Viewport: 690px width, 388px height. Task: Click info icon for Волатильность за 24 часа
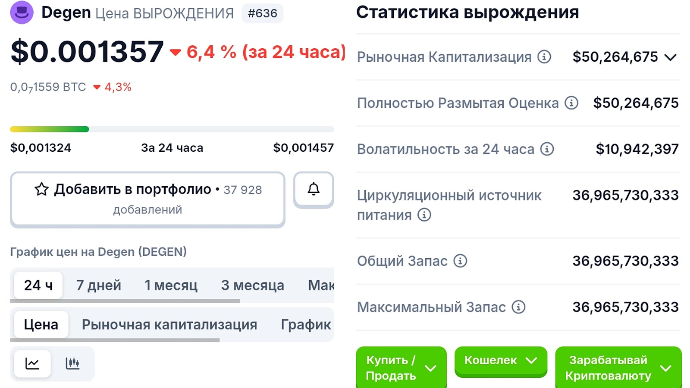[x=547, y=149]
